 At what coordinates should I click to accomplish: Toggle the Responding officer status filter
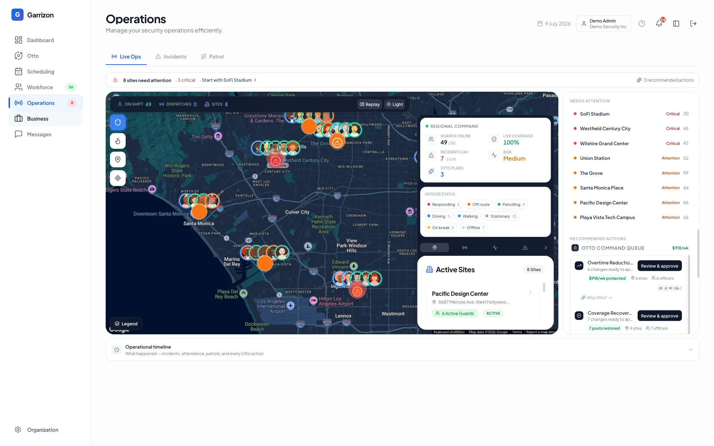pos(444,204)
